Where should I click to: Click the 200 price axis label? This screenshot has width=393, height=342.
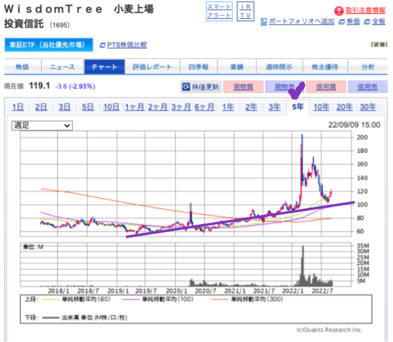(362, 137)
